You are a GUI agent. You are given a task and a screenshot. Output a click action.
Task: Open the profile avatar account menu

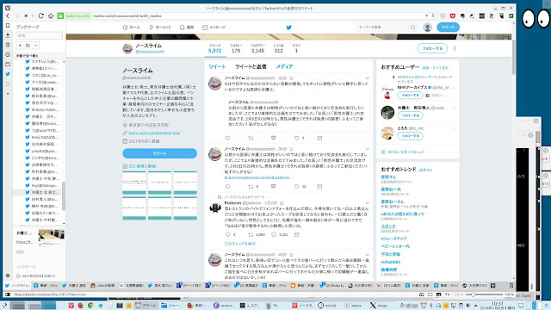(427, 27)
